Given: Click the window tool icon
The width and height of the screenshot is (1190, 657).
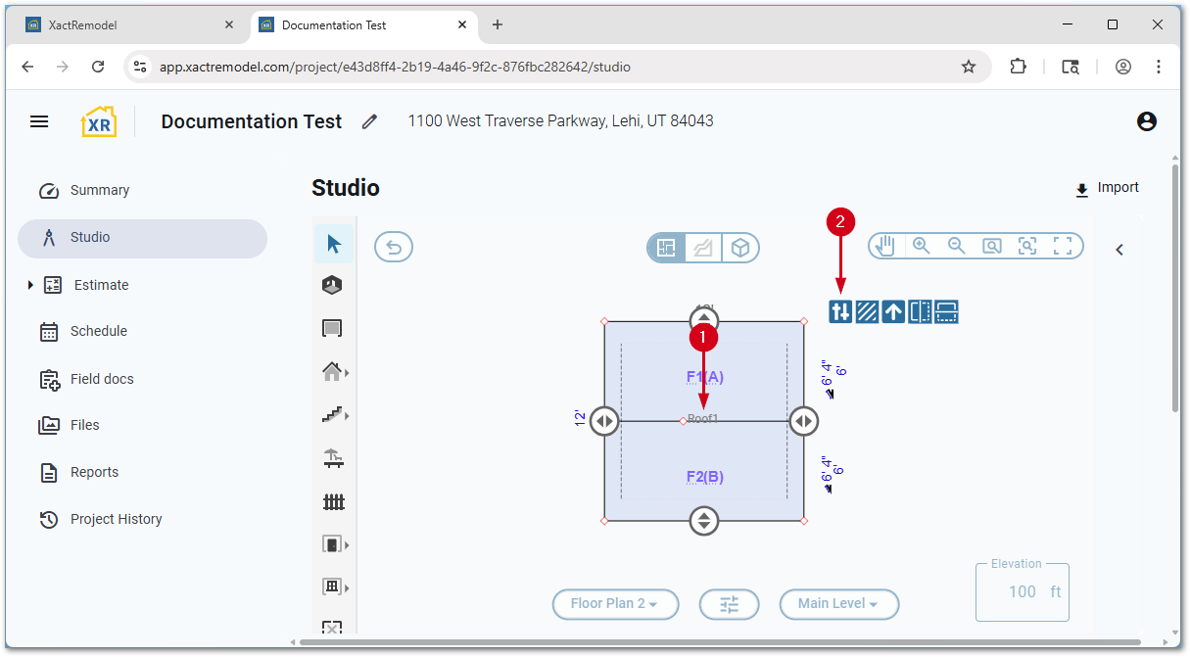Looking at the screenshot, I should coord(332,587).
